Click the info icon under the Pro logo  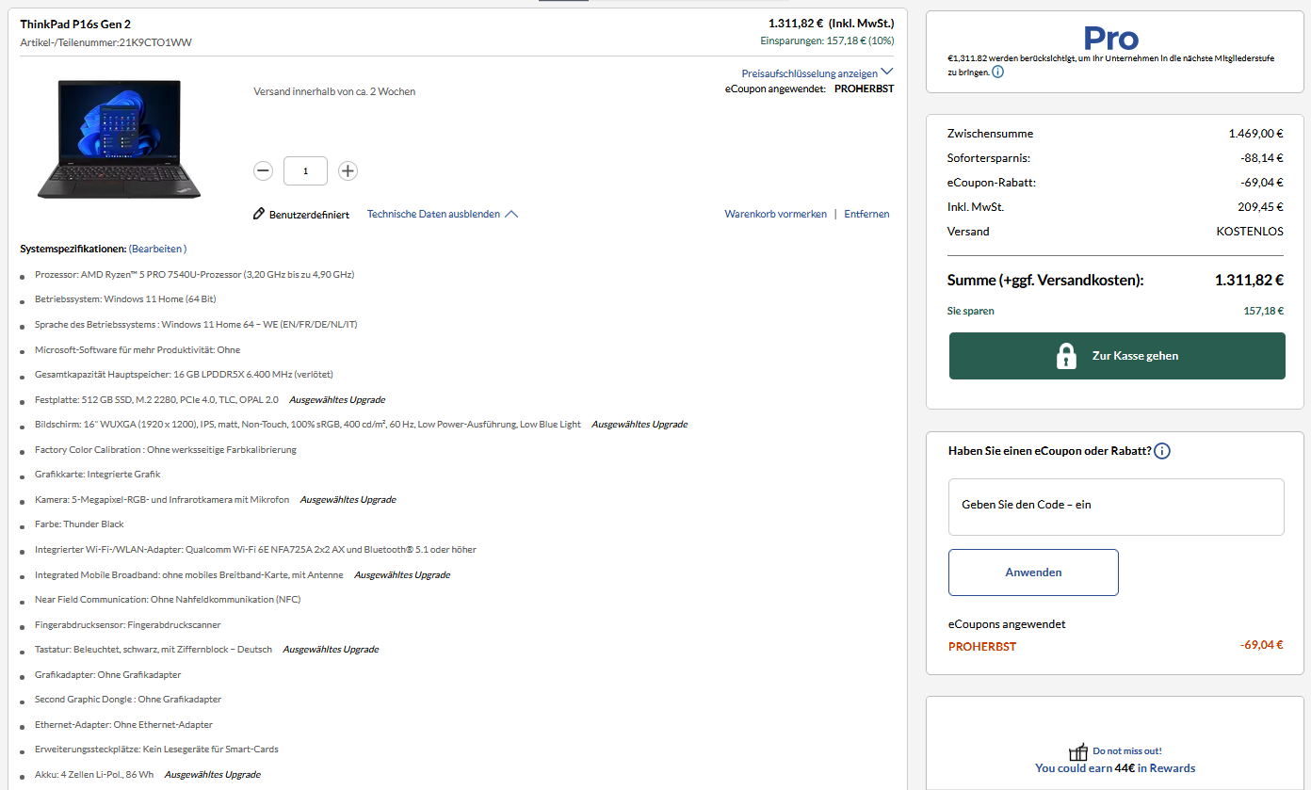pos(997,72)
